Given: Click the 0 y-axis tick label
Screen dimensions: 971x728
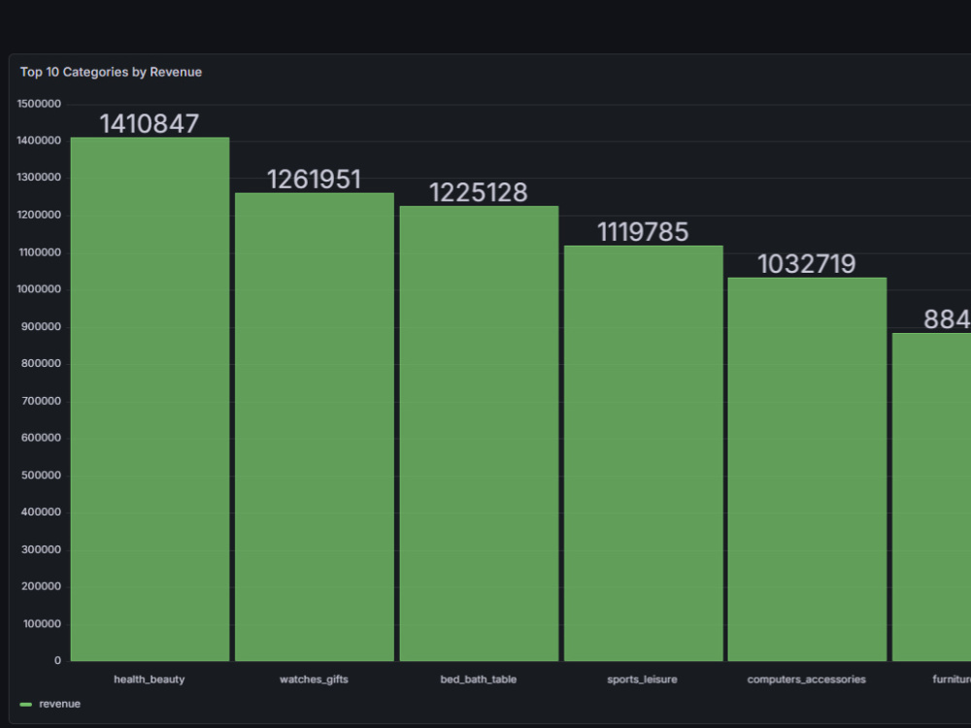Looking at the screenshot, I should coord(57,660).
